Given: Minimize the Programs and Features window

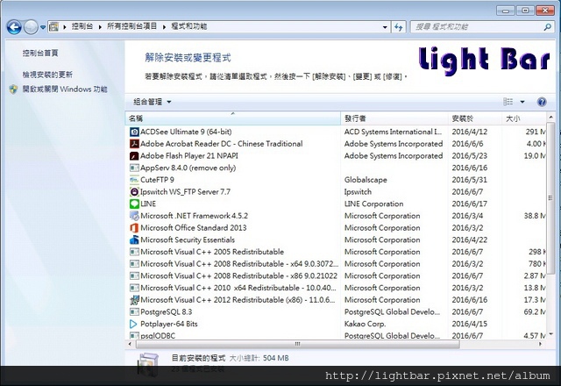Looking at the screenshot, I should 506,11.
